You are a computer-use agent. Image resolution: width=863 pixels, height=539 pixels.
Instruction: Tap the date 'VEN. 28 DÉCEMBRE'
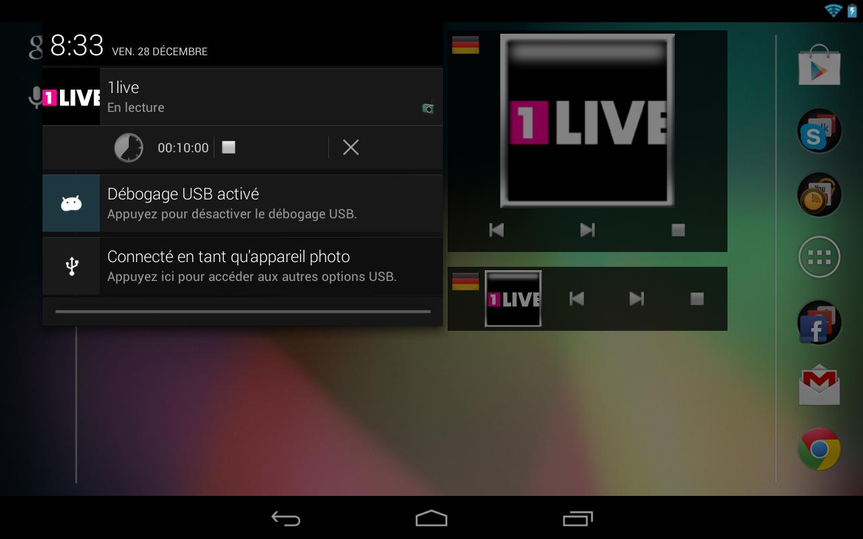coord(160,51)
